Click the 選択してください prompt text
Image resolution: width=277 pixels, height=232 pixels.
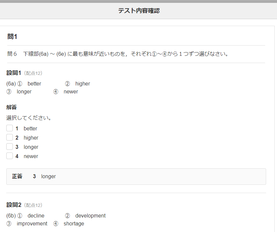[x=29, y=118]
